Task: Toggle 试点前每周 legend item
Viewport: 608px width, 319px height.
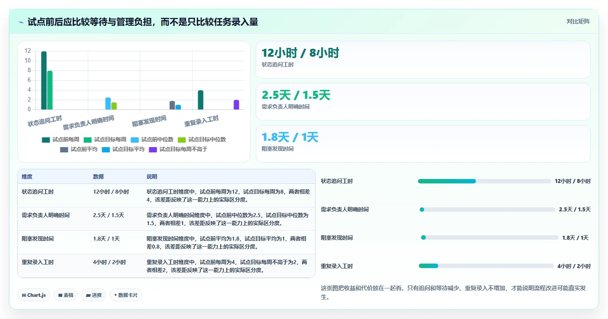Action: [x=61, y=140]
